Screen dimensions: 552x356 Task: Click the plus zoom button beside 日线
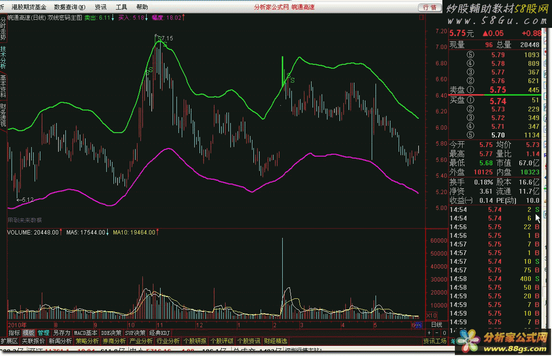pyautogui.click(x=429, y=333)
